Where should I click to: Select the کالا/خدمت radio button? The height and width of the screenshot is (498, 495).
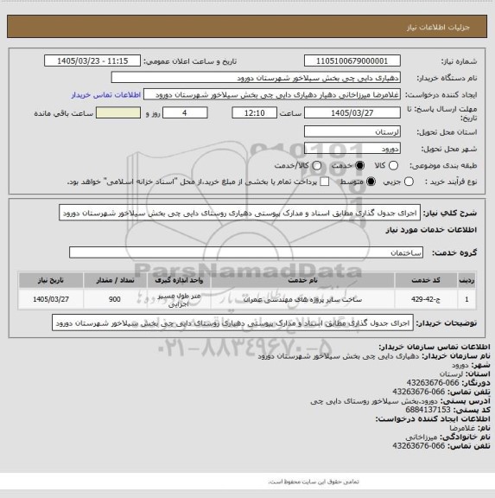317,165
